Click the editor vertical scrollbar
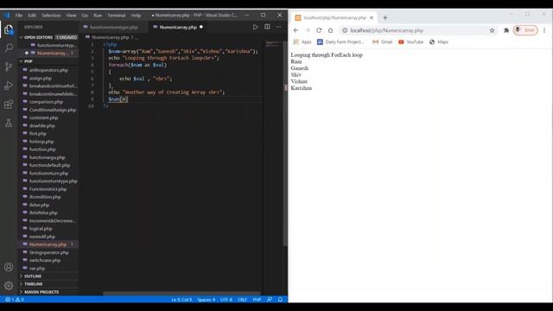This screenshot has height=311, width=553. pyautogui.click(x=285, y=144)
